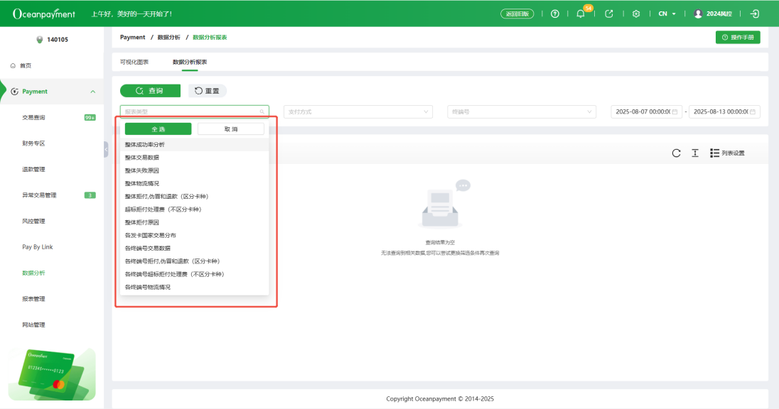Viewport: 779px width, 409px height.
Task: Click the calendar icon in end date field
Action: 753,111
